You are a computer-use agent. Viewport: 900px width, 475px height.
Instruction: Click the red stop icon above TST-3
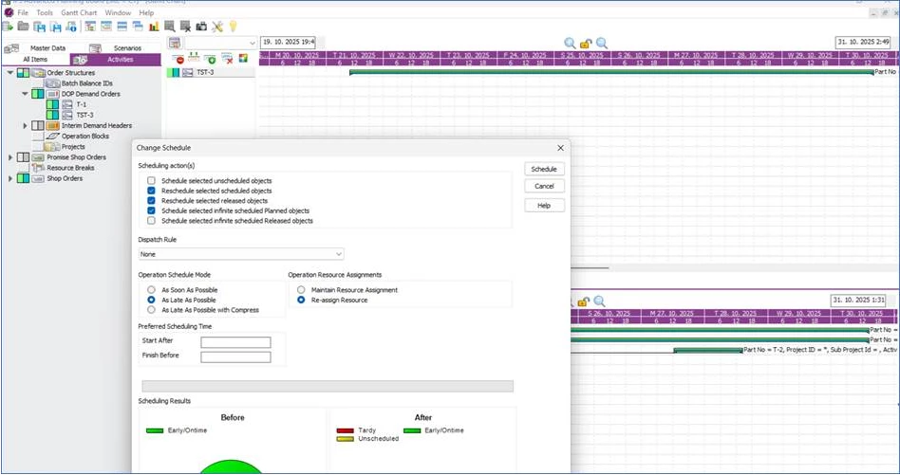point(178,59)
